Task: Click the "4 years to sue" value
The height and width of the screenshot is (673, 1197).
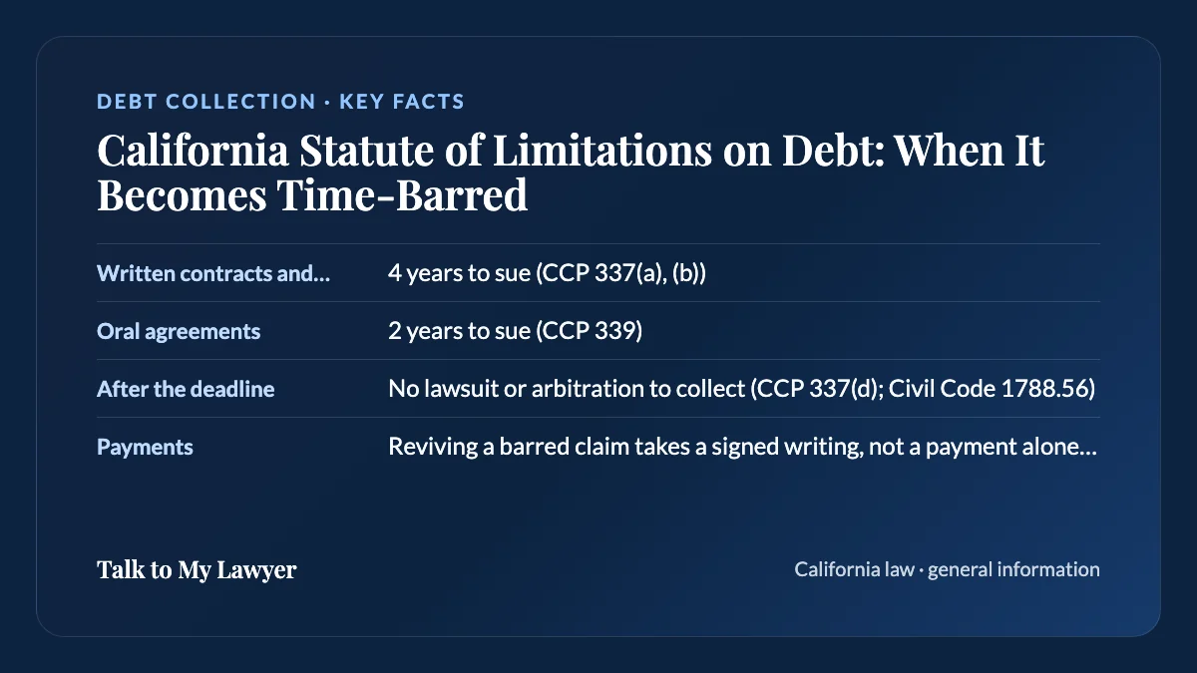Action: [459, 273]
